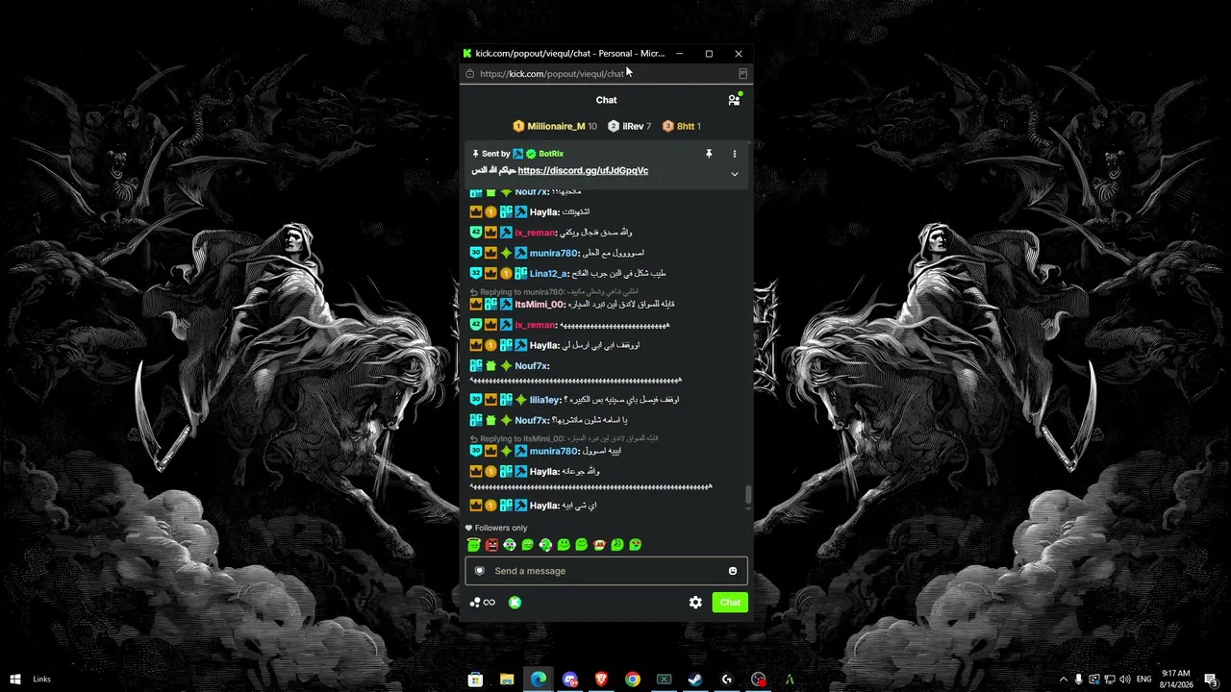Open the clock showing 9:17 AM
Viewport: 1231px width, 692px height.
(1176, 680)
